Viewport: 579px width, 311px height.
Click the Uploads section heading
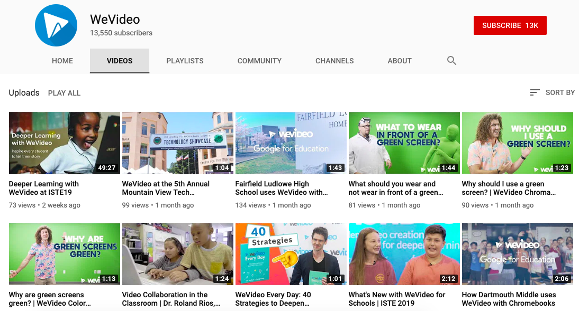pos(24,92)
